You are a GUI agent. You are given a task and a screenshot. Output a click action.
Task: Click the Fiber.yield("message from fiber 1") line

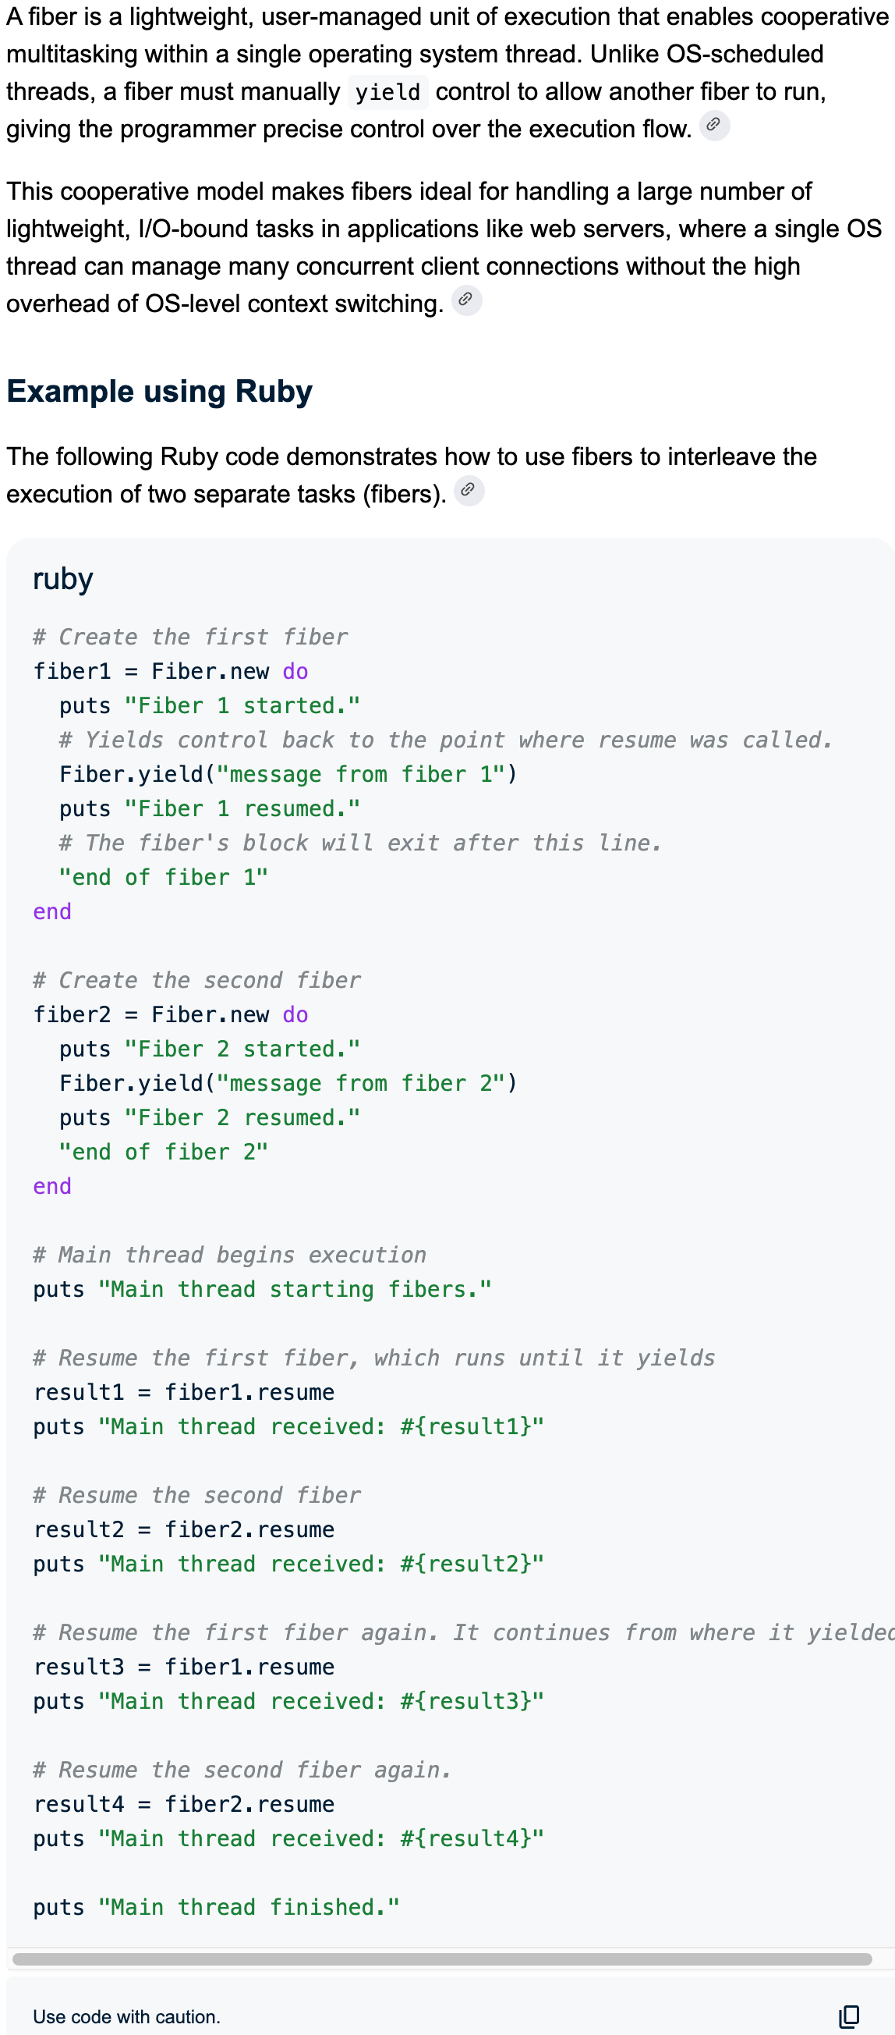pos(288,774)
